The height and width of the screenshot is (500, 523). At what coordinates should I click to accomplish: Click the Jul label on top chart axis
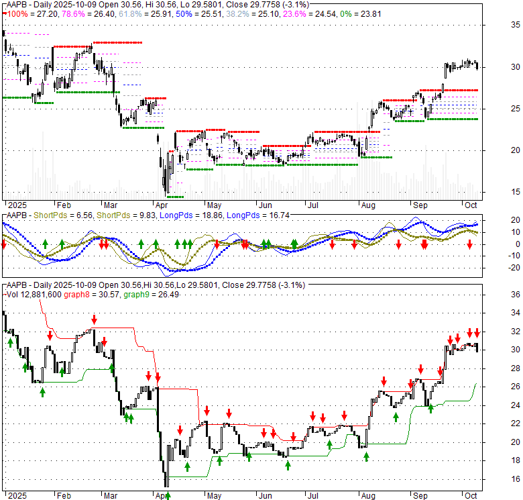(313, 205)
